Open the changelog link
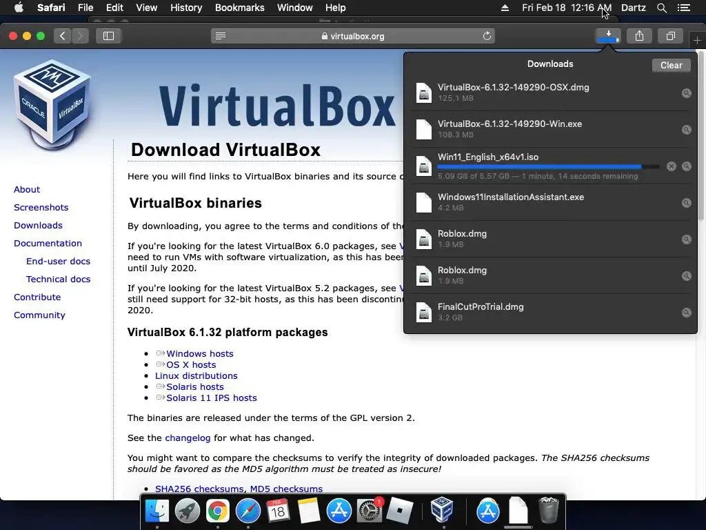Screen dimensions: 706x530 coord(188,438)
